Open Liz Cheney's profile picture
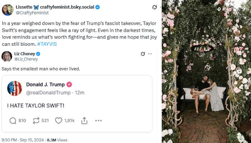This screenshot has width=251, height=143. point(7,56)
